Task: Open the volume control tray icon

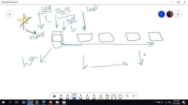Action: [x=162, y=102]
